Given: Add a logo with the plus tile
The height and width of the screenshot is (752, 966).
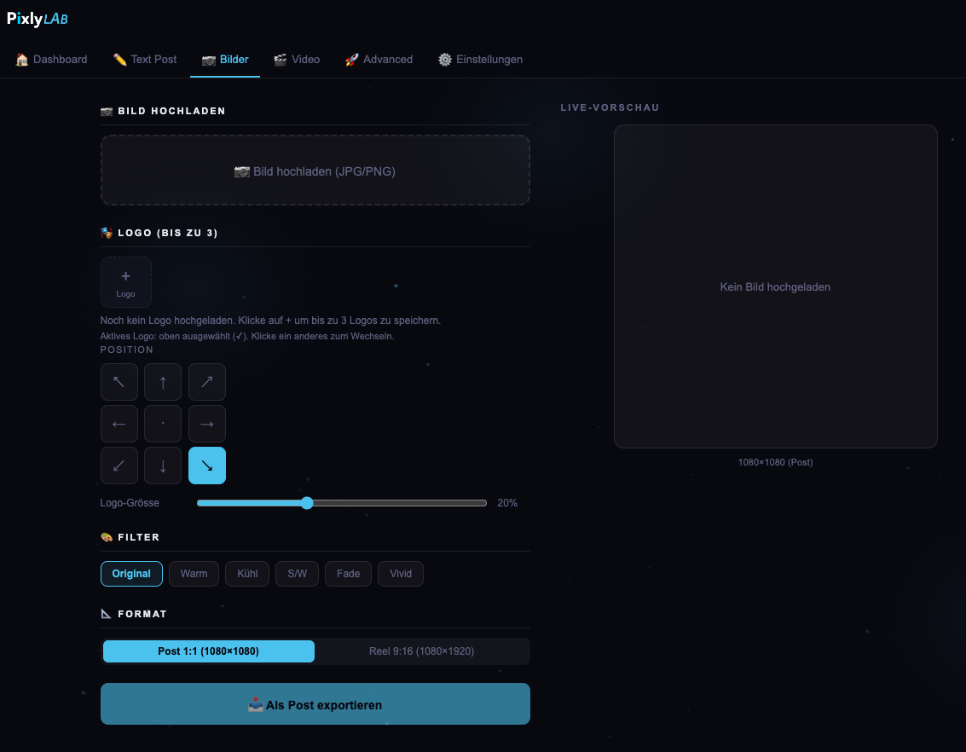Looking at the screenshot, I should [x=125, y=282].
